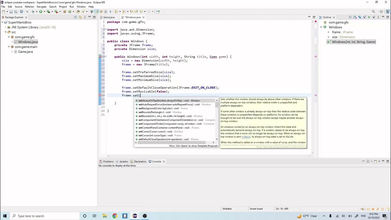The width and height of the screenshot is (391, 220).
Task: Toggle alphabetical Sort in Outline view
Action: pos(355,17)
